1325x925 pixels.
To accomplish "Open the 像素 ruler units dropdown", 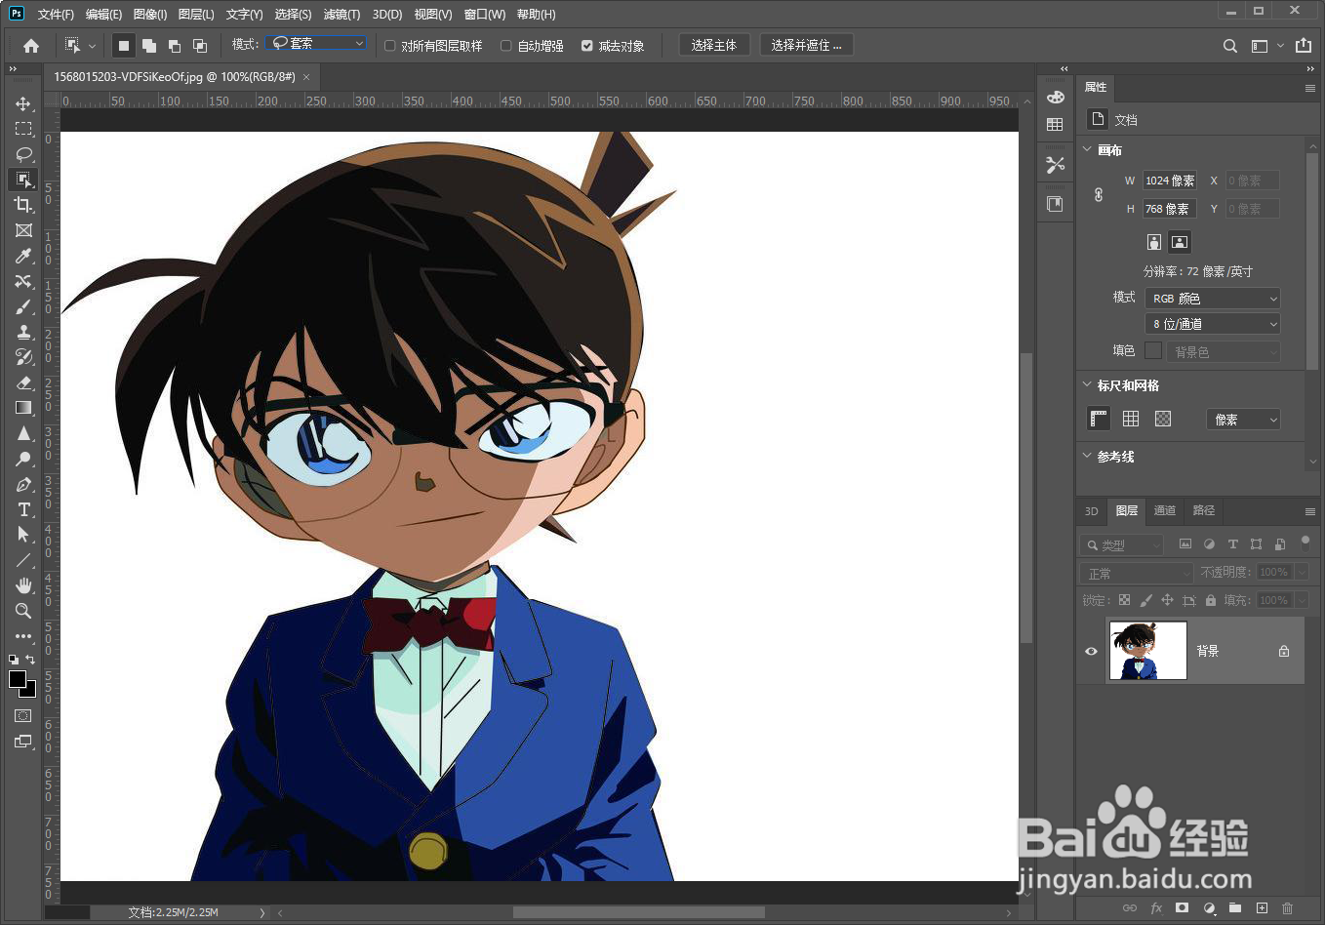I will pos(1243,420).
